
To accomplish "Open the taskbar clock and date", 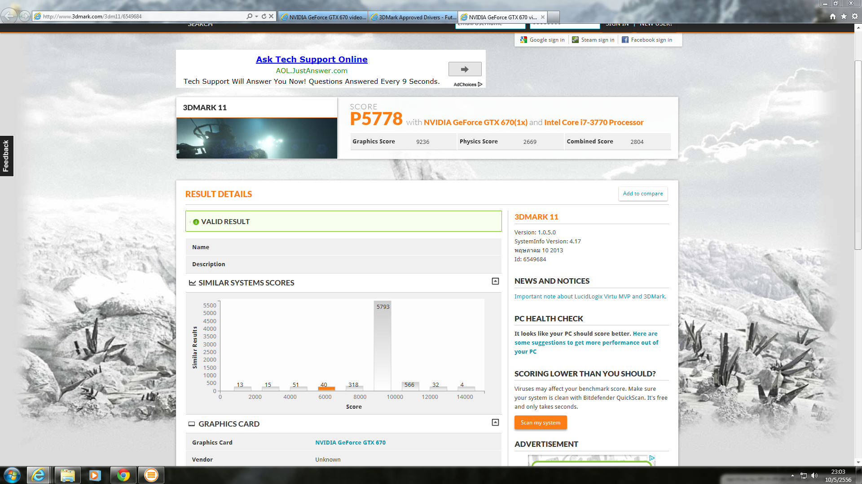I will pyautogui.click(x=838, y=475).
